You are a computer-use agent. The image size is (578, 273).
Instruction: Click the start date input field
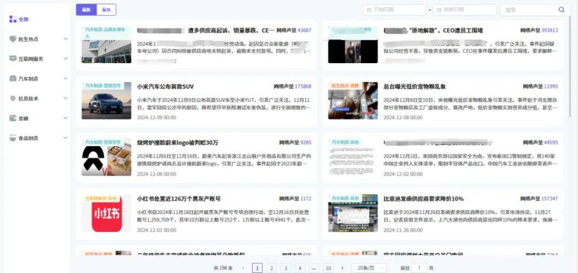coord(394,10)
